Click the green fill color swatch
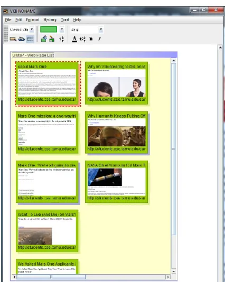 coord(49,30)
